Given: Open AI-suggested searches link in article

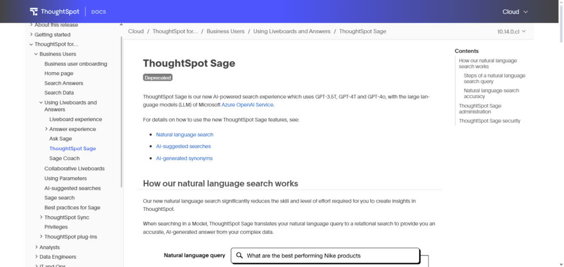Looking at the screenshot, I should [x=183, y=146].
